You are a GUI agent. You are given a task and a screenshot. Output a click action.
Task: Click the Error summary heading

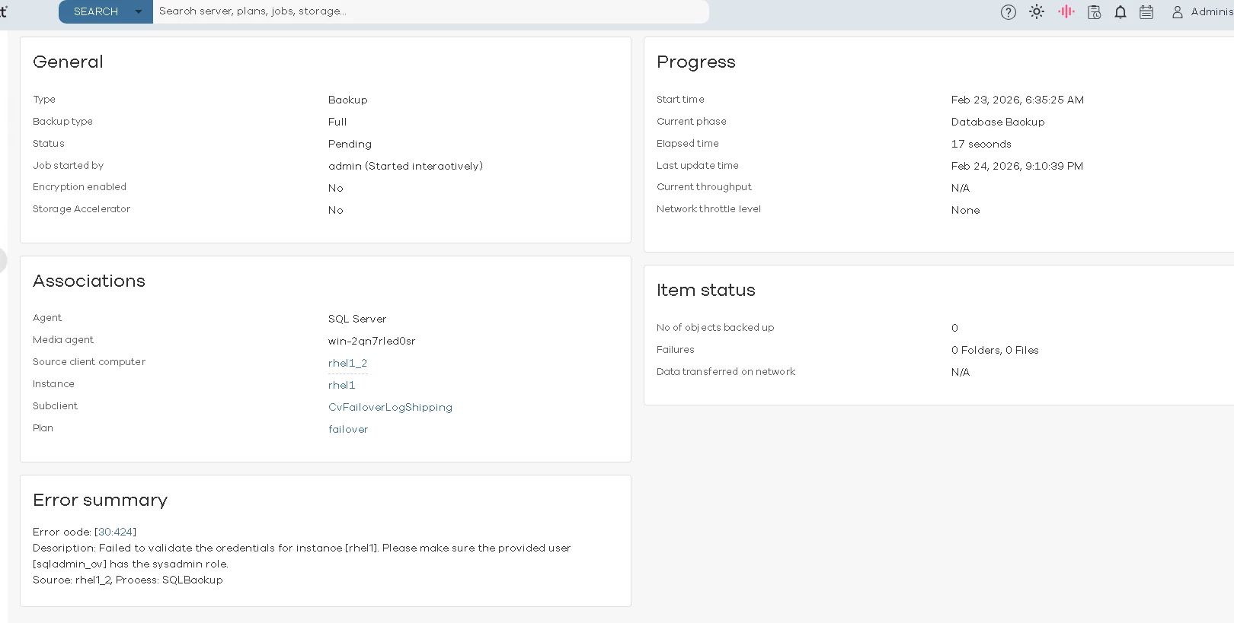point(100,501)
